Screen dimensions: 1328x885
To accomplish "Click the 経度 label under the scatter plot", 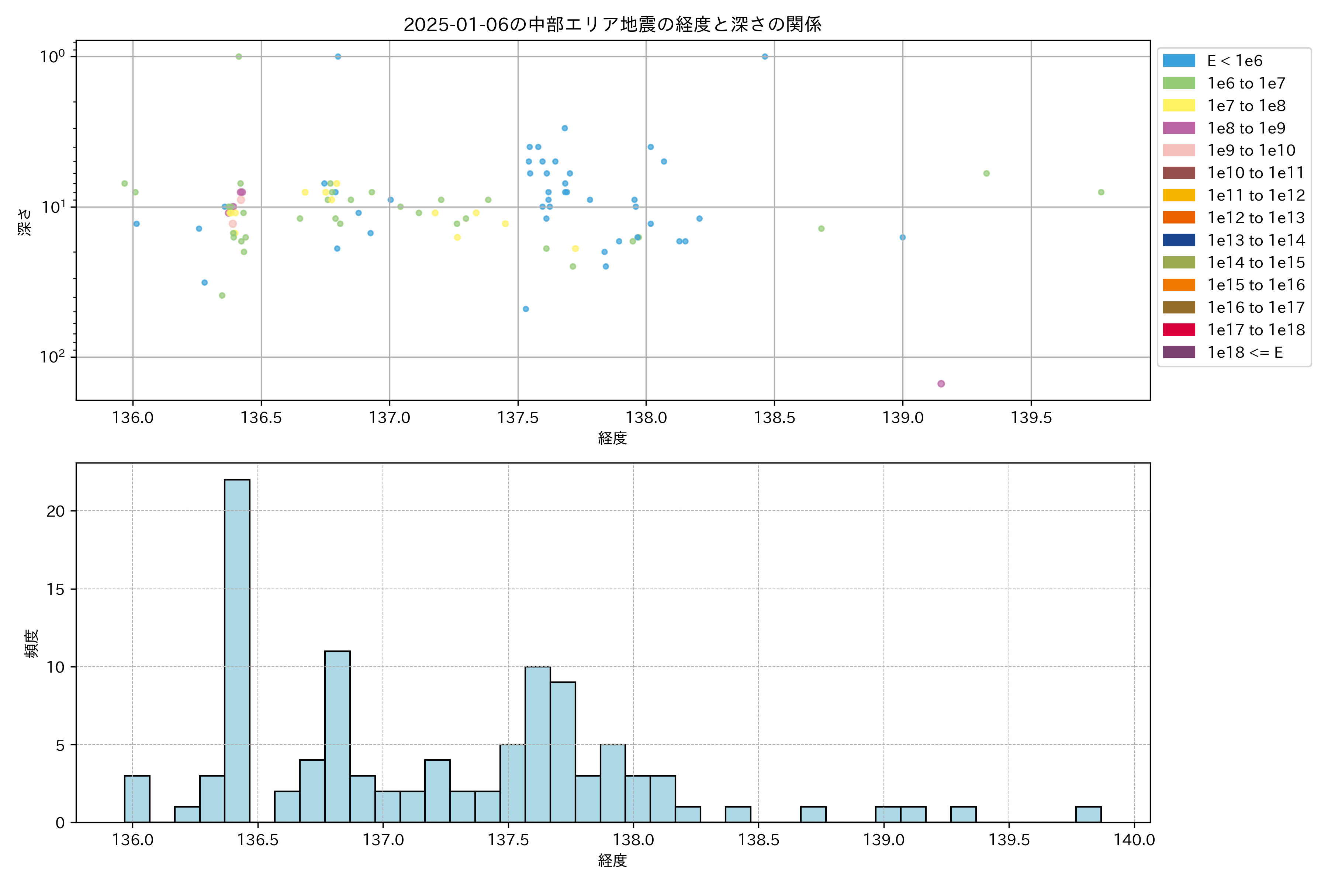I will tap(612, 438).
